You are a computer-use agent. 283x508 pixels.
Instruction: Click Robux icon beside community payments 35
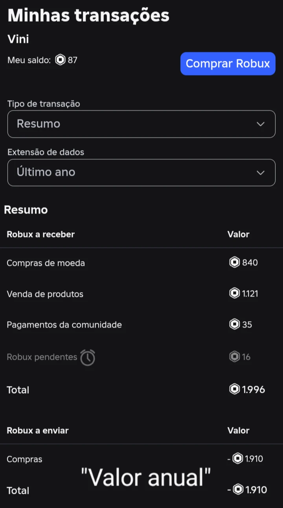point(235,324)
